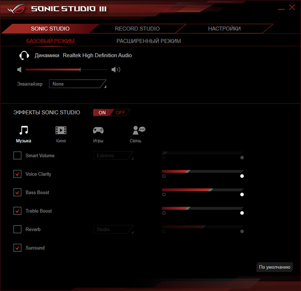Open the НАСТРОЙКИ tab
Viewport: 301px width, 291px height.
224,28
